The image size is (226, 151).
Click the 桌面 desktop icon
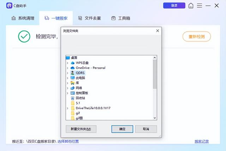coord(68,58)
